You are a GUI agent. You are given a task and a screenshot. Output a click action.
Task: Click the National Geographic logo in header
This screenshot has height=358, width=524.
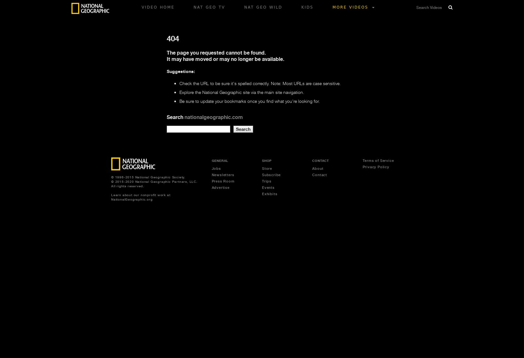(90, 9)
